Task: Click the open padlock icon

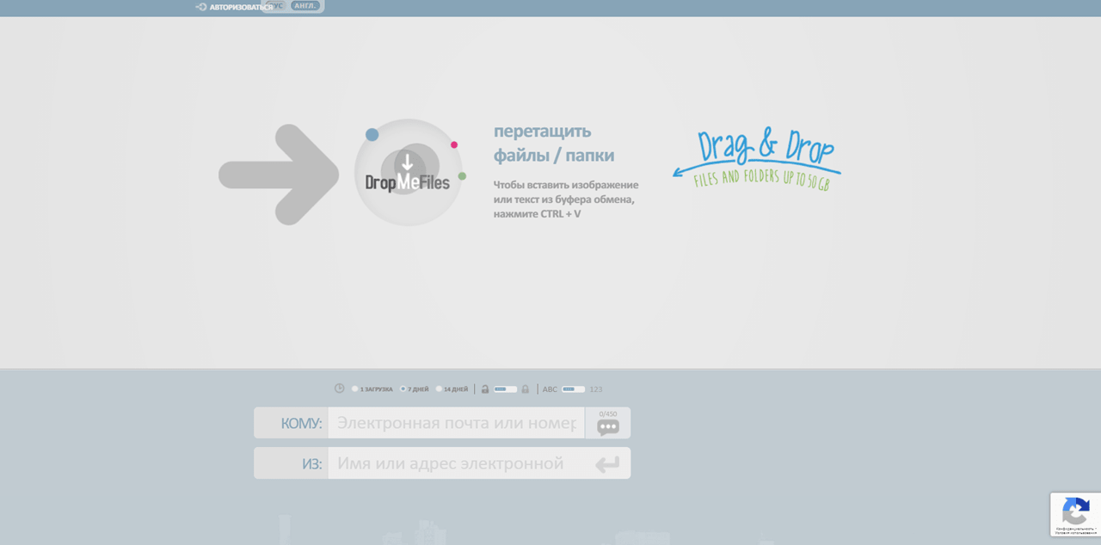Action: click(x=485, y=389)
